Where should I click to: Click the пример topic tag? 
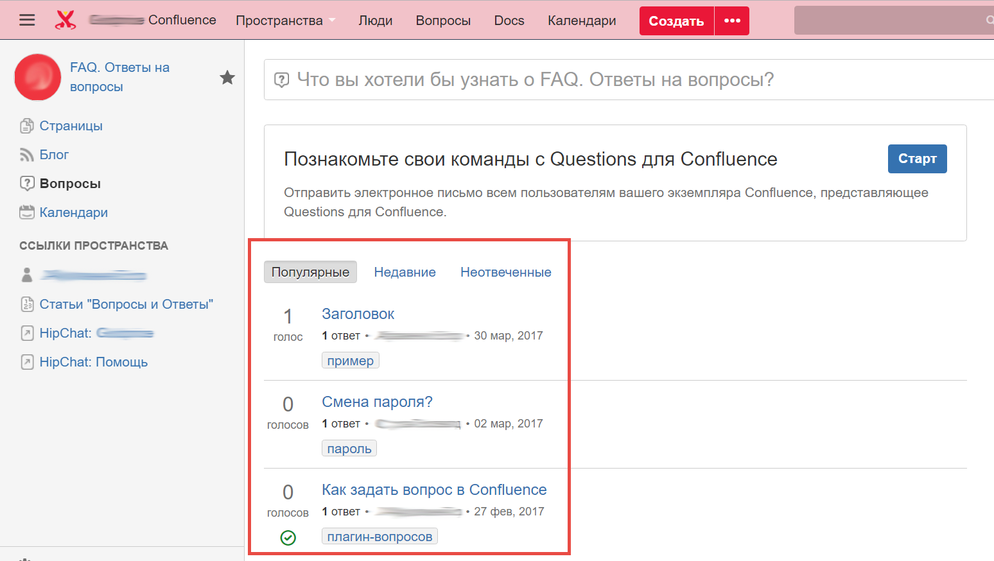point(351,361)
